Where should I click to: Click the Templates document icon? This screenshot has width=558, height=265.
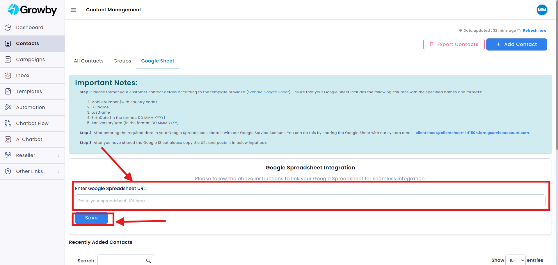point(8,92)
